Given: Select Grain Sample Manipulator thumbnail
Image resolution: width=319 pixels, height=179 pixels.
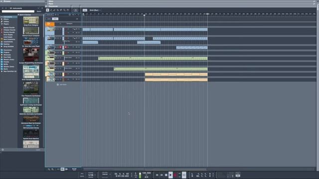Looking at the screenshot, I should pyautogui.click(x=31, y=72).
